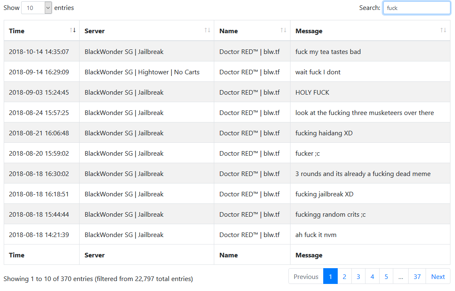
Task: Click the footer Server label
Action: pyautogui.click(x=94, y=255)
